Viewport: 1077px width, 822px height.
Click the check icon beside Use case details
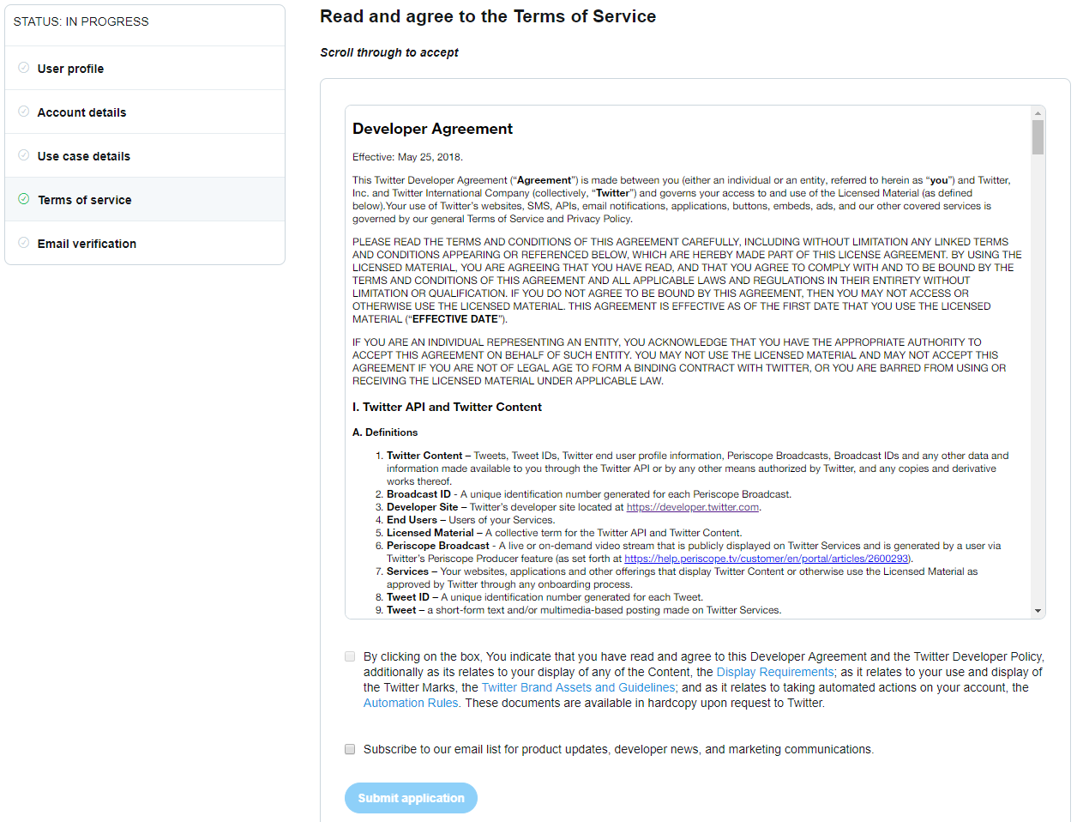coord(23,155)
